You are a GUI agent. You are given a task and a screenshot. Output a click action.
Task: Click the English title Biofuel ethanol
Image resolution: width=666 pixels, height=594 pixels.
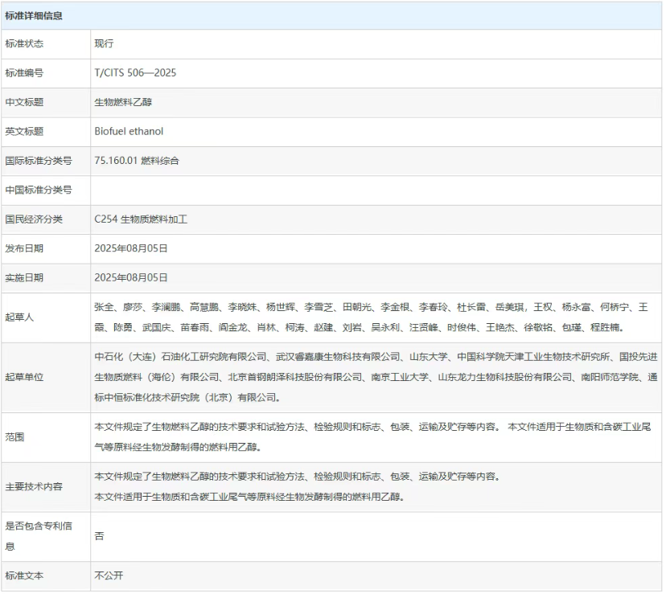[x=129, y=131]
